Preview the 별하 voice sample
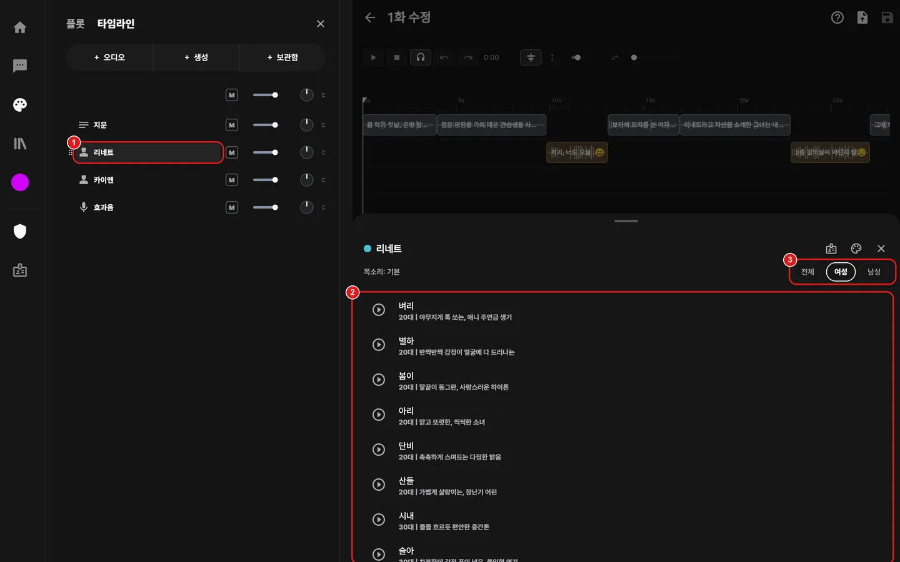The image size is (900, 562). pyautogui.click(x=379, y=345)
